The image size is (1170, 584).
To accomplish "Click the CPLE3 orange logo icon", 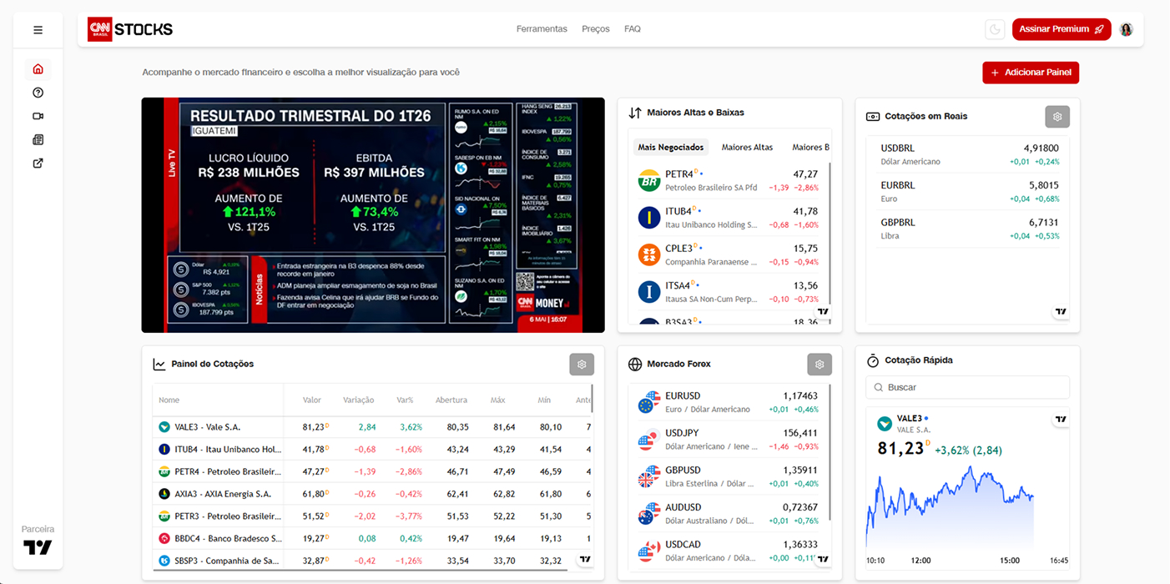I will [x=649, y=254].
